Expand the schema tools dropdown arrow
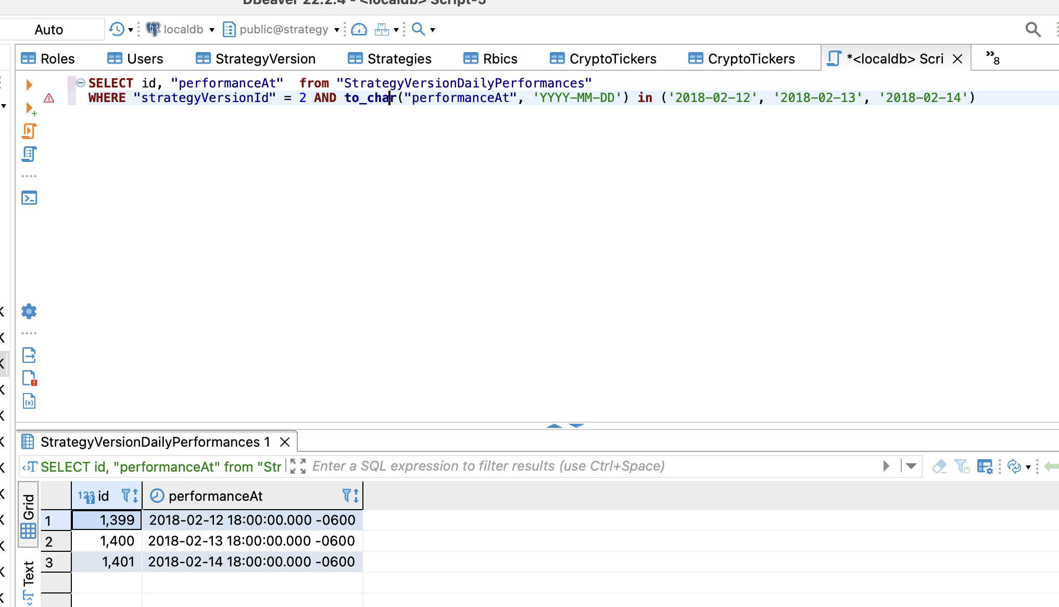This screenshot has height=607, width=1059. [396, 30]
